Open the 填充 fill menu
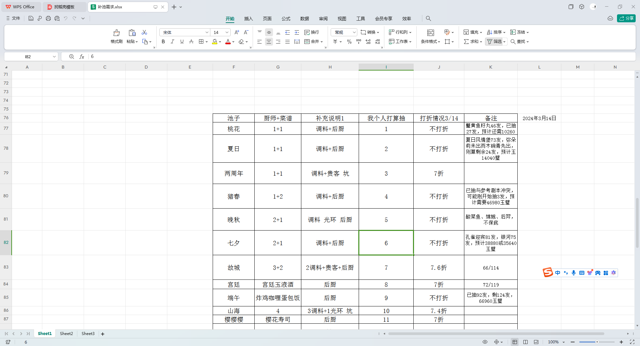 tap(473, 32)
